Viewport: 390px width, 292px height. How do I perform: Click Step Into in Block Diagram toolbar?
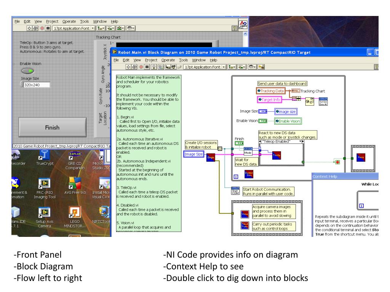168,67
